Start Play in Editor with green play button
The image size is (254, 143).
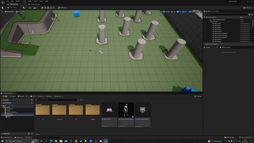coord(42,8)
